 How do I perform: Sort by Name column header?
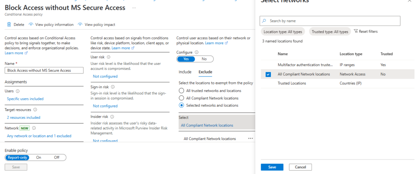coord(283,54)
